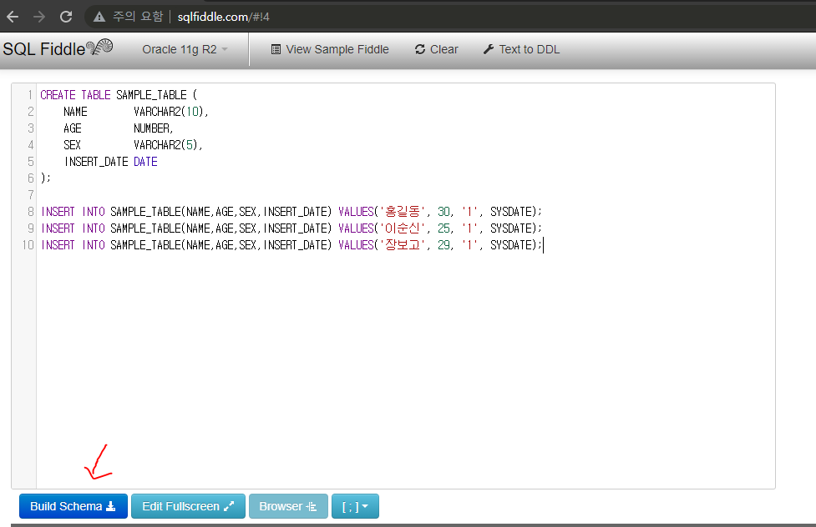Open Edit Fullscreen mode
816x527 pixels.
pyautogui.click(x=188, y=505)
